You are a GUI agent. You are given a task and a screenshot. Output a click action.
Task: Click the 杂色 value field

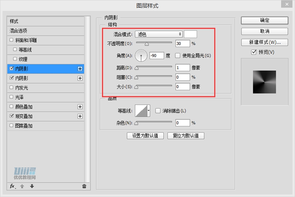pos(182,123)
